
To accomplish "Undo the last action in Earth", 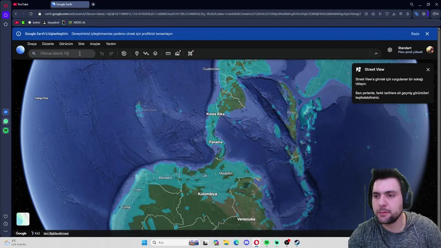I will (x=102, y=53).
